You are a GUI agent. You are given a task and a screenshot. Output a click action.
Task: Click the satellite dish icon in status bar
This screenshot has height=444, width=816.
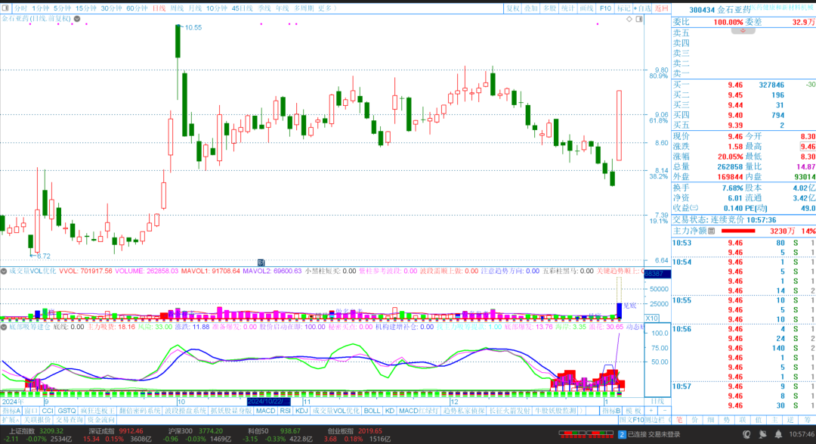click(x=762, y=434)
